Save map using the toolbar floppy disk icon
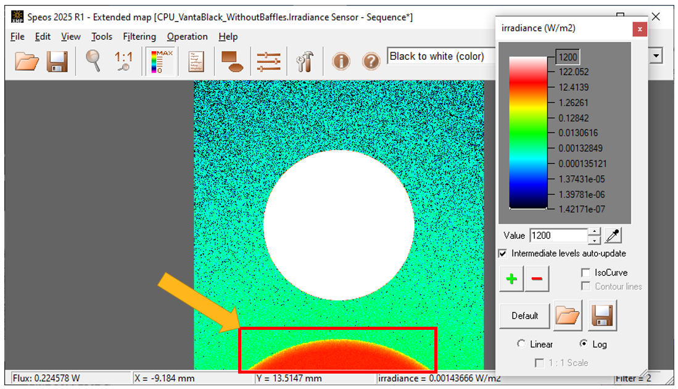 57,62
